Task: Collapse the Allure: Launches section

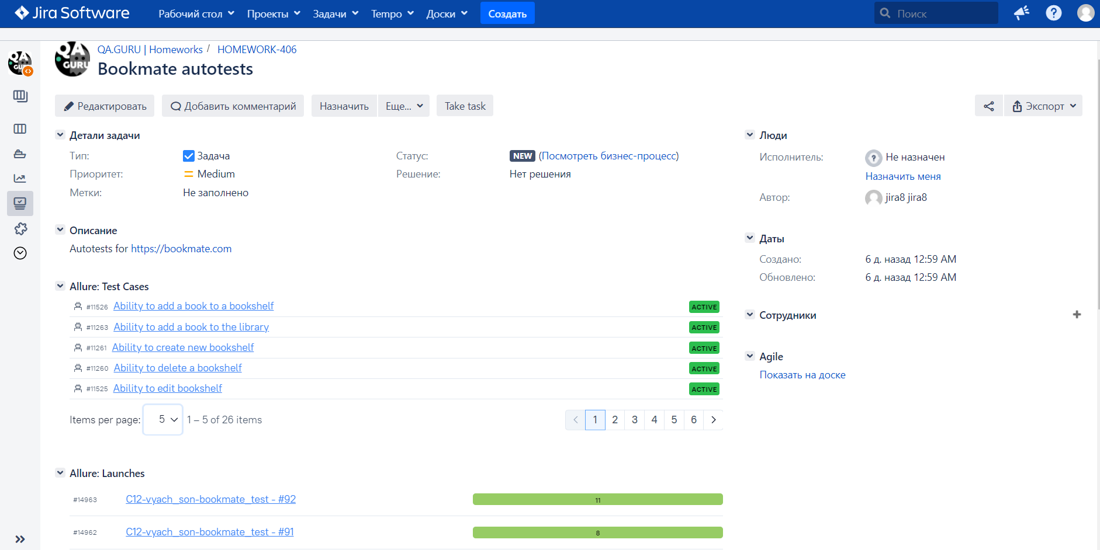Action: coord(60,473)
